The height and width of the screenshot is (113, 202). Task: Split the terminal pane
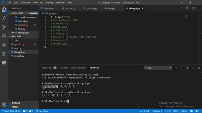182,68
